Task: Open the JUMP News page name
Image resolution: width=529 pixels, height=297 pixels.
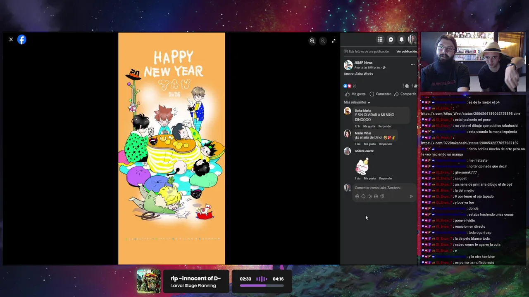Action: 363,63
